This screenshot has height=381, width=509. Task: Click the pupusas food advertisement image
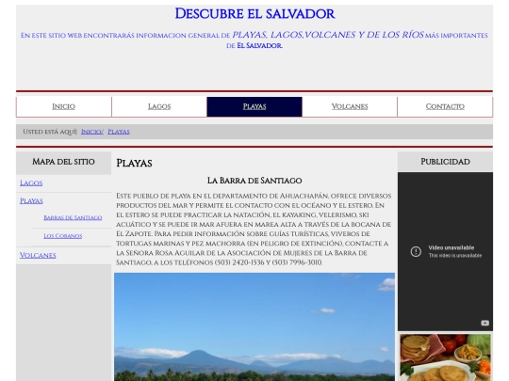coord(445,357)
